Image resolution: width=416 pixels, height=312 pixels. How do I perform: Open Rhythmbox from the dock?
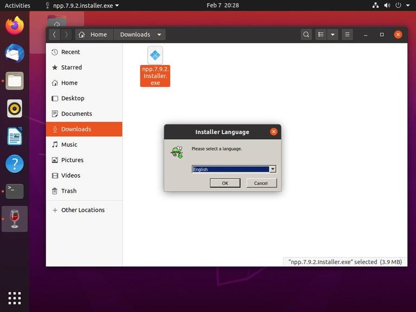tap(15, 108)
